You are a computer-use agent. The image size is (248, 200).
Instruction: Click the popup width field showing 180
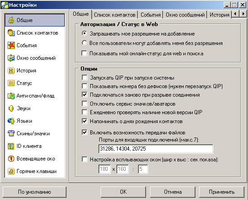point(104,169)
